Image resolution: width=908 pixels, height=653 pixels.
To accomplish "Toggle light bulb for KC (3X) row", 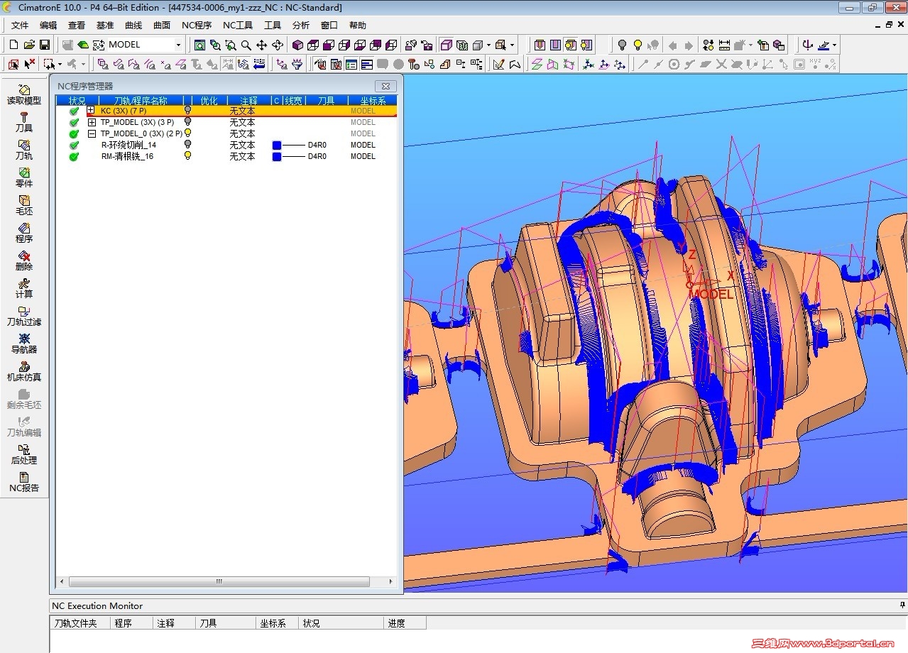I will click(188, 110).
